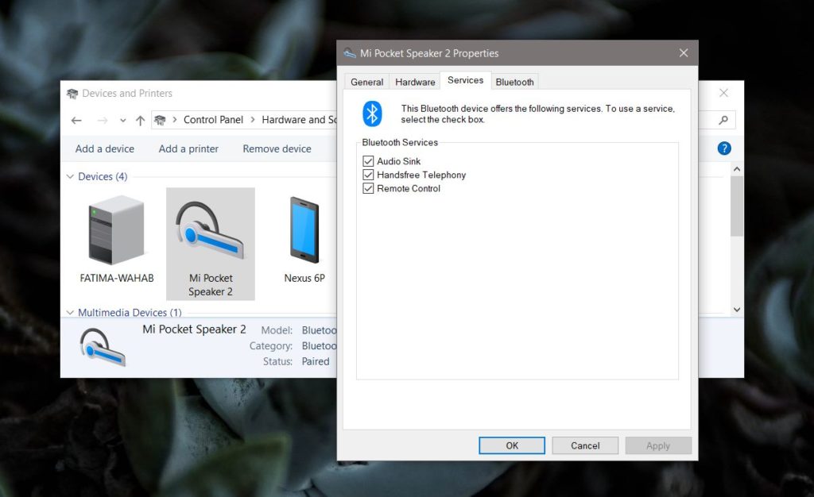814x497 pixels.
Task: Open the recent locations dropdown arrow
Action: pos(122,120)
